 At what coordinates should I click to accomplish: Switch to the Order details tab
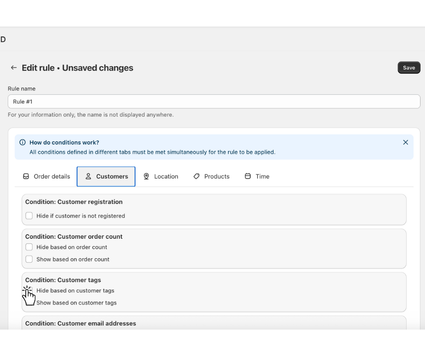pos(47,176)
